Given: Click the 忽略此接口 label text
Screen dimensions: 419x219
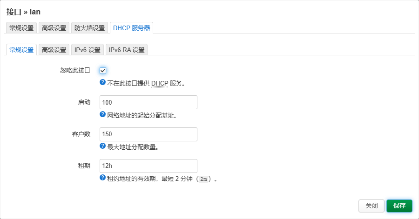Looking at the screenshot, I should pos(75,70).
